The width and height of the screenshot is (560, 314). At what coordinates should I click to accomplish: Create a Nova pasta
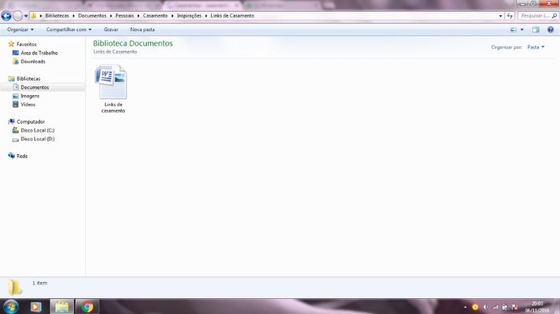click(142, 30)
